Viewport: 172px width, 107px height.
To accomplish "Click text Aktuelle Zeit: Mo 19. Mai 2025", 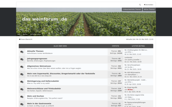I will click(140, 39).
